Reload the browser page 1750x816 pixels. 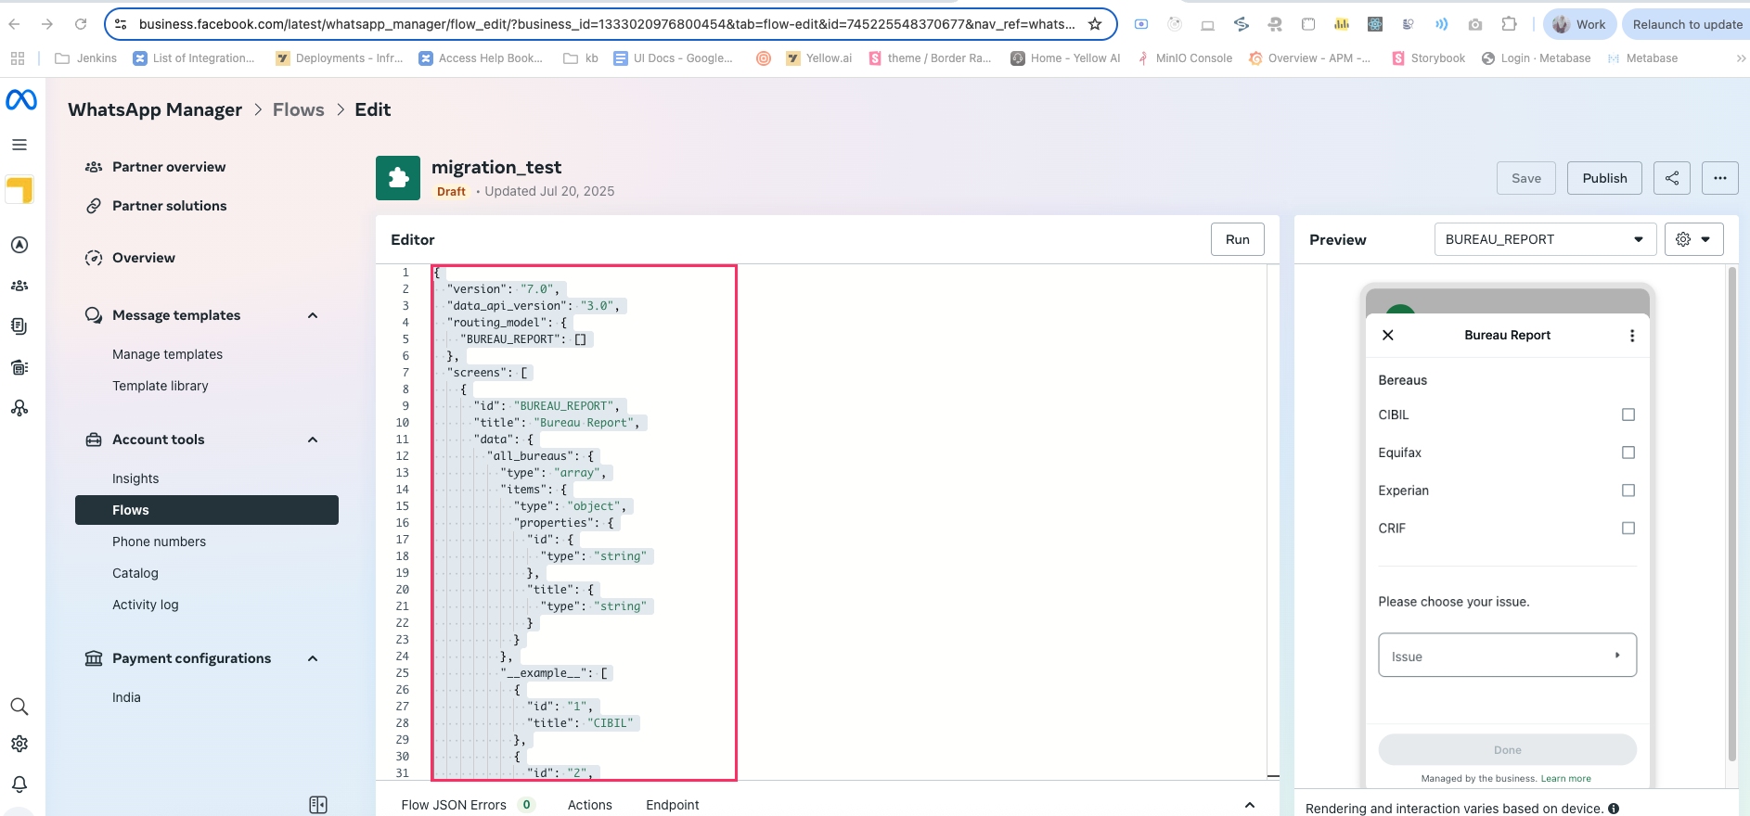click(81, 24)
